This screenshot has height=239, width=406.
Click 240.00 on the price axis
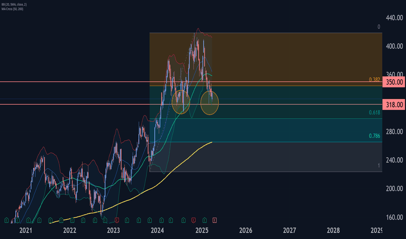(394, 160)
